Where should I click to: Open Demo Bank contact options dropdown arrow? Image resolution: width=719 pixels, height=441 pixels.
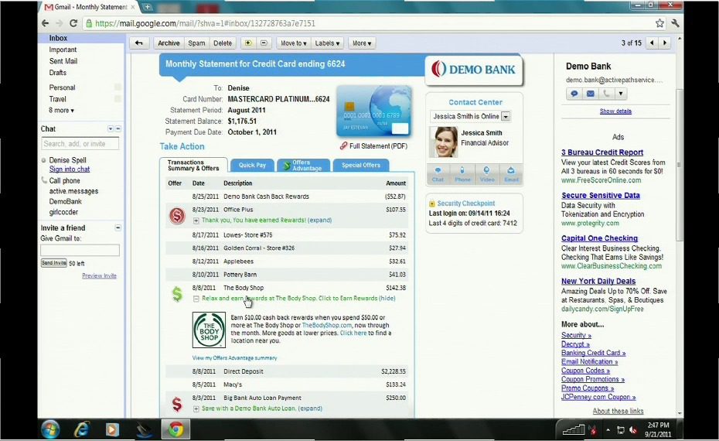coord(620,94)
